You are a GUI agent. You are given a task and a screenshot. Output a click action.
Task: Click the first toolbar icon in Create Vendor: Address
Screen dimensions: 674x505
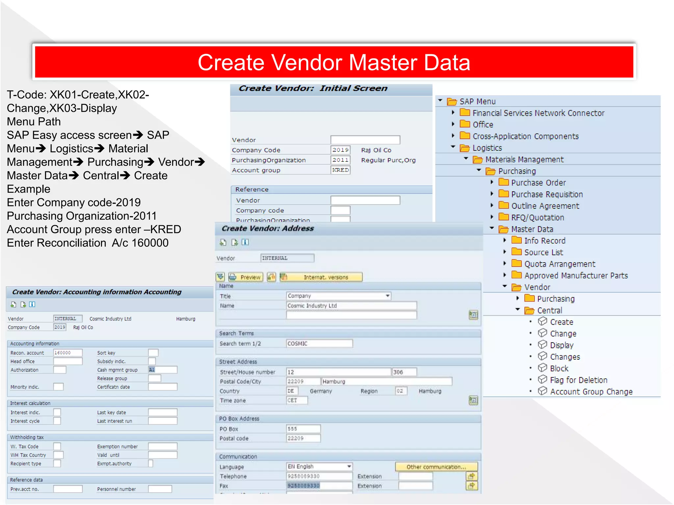pyautogui.click(x=223, y=242)
